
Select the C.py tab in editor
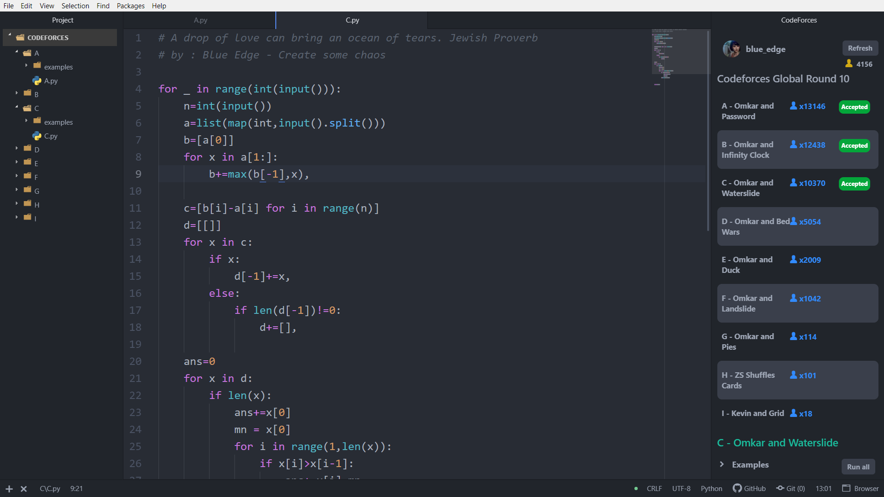point(352,20)
